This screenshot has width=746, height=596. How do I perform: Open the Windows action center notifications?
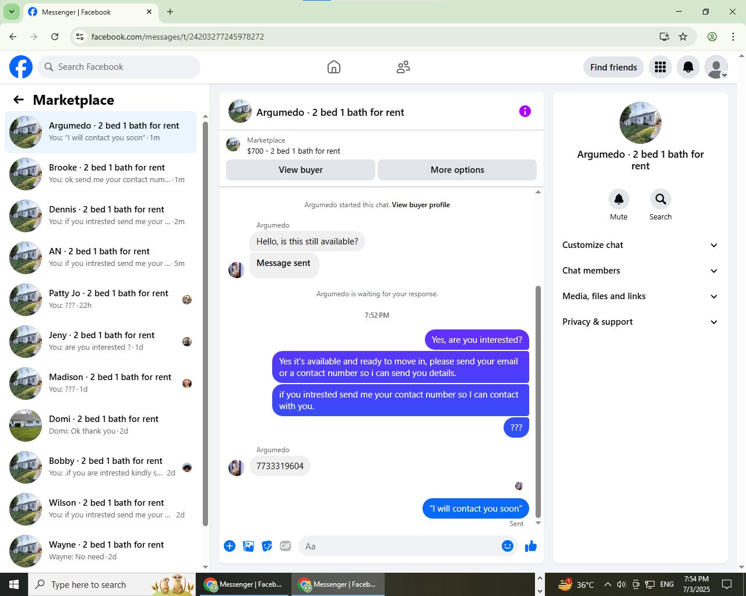(x=727, y=584)
